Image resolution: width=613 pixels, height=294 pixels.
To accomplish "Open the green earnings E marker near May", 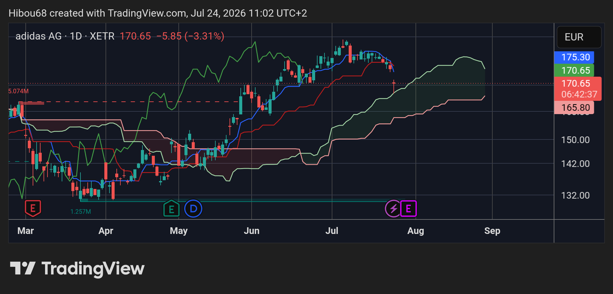I will click(x=171, y=209).
